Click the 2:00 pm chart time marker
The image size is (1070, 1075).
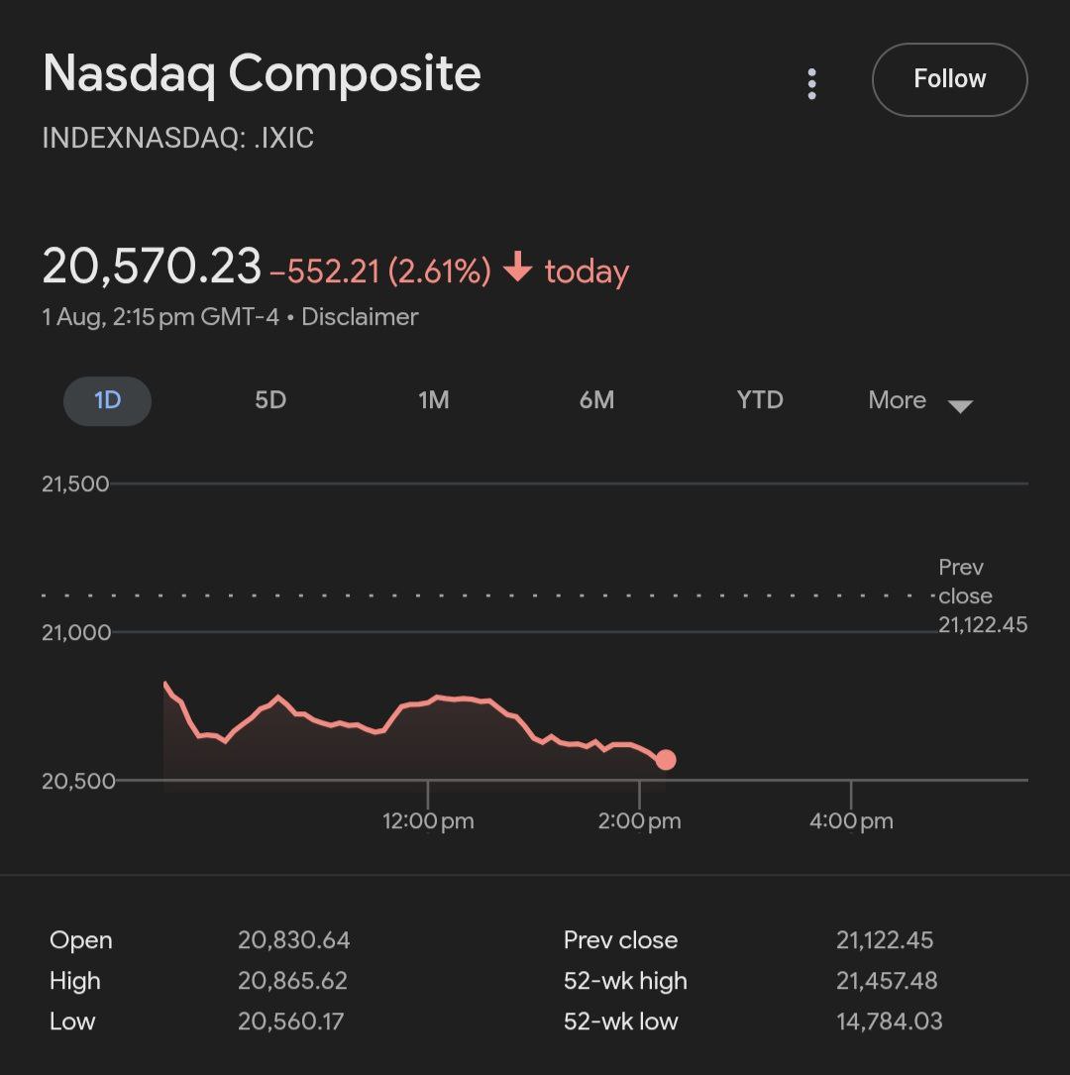coord(639,820)
